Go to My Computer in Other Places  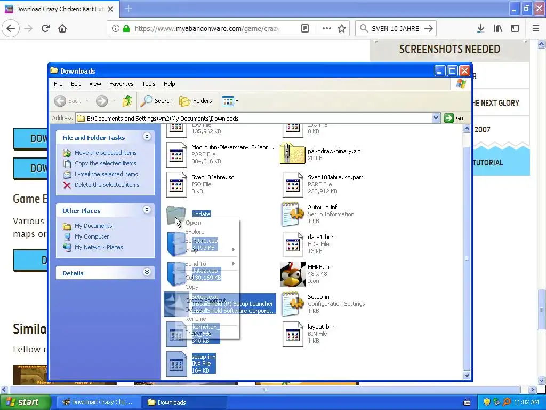92,236
